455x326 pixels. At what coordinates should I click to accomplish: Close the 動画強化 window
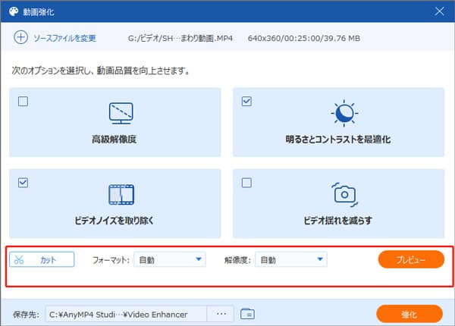(x=438, y=11)
